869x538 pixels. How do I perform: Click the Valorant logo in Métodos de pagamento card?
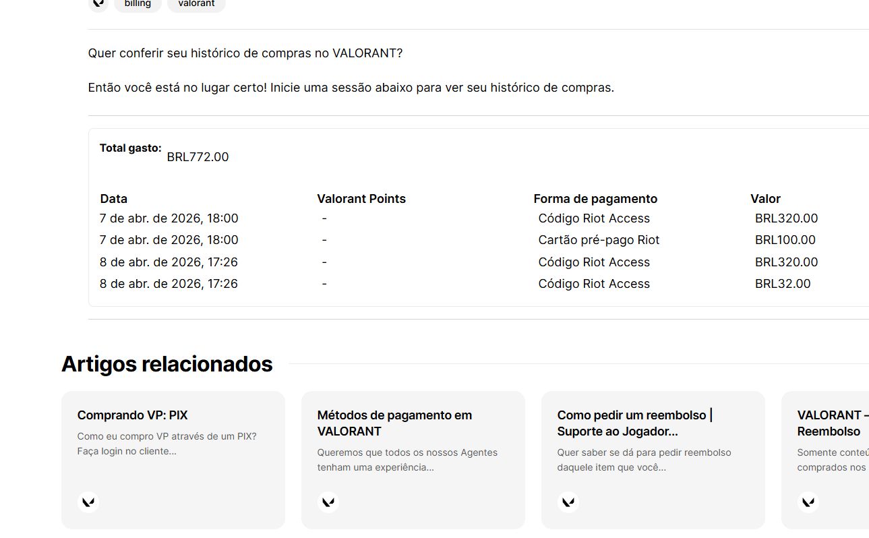[x=328, y=502]
